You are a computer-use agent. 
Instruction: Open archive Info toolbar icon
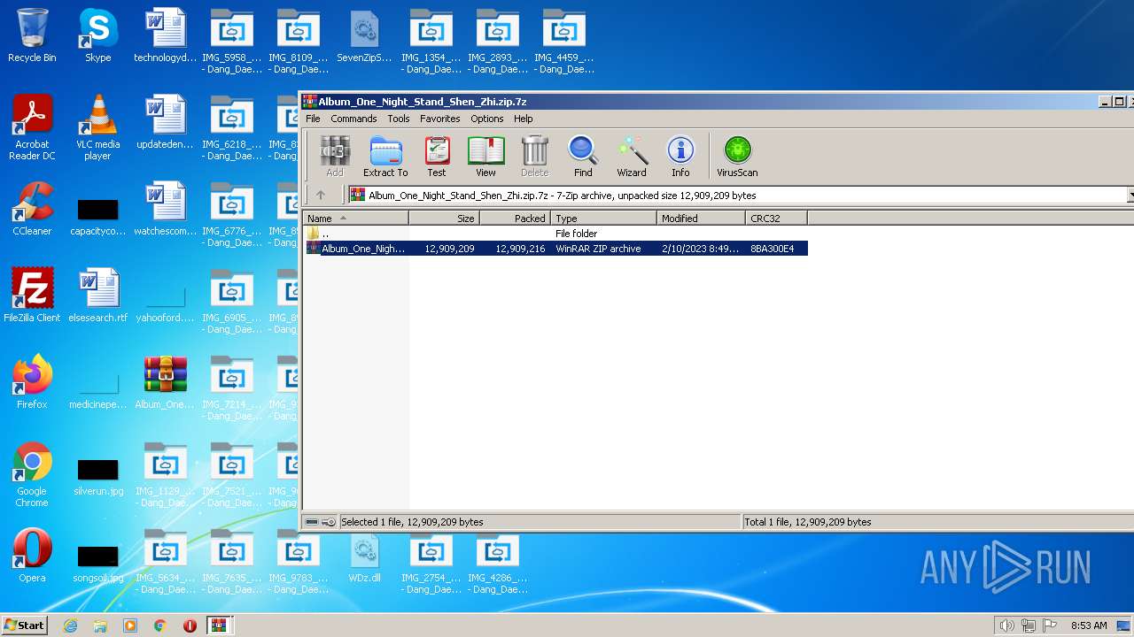pyautogui.click(x=680, y=157)
